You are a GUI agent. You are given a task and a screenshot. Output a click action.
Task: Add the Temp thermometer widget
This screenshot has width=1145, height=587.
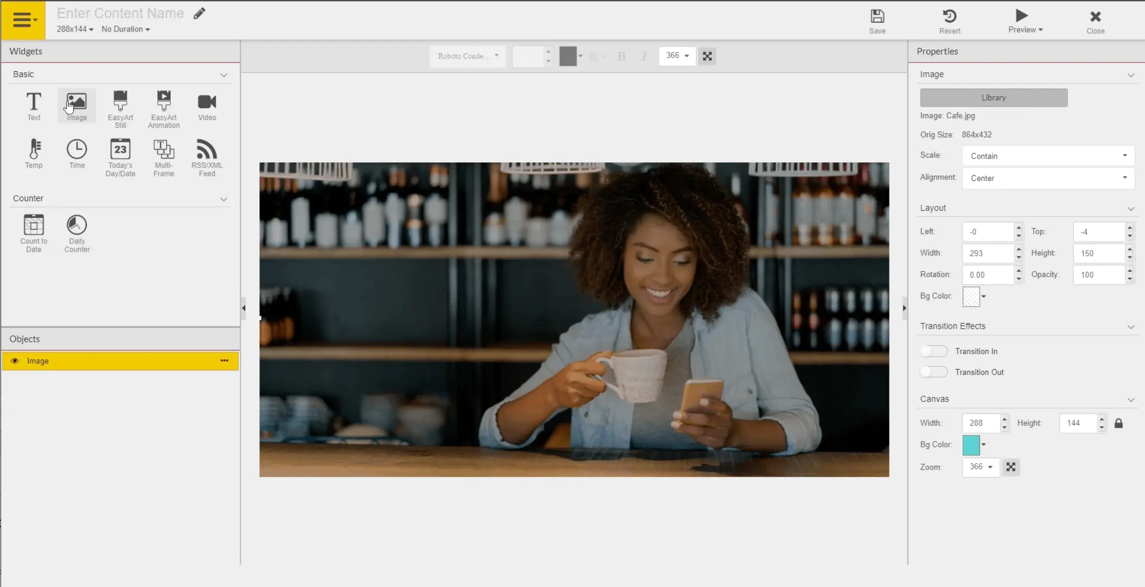[34, 153]
